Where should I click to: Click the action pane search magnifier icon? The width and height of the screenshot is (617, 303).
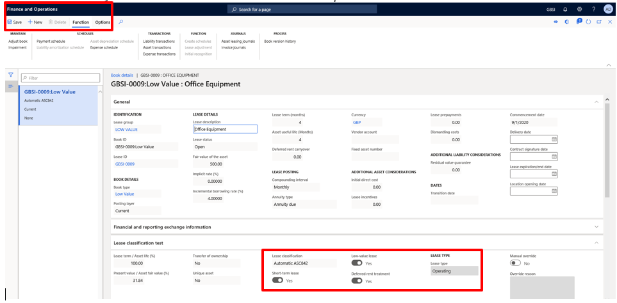click(121, 22)
